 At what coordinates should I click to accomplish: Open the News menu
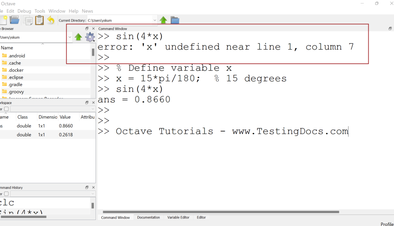click(x=87, y=11)
